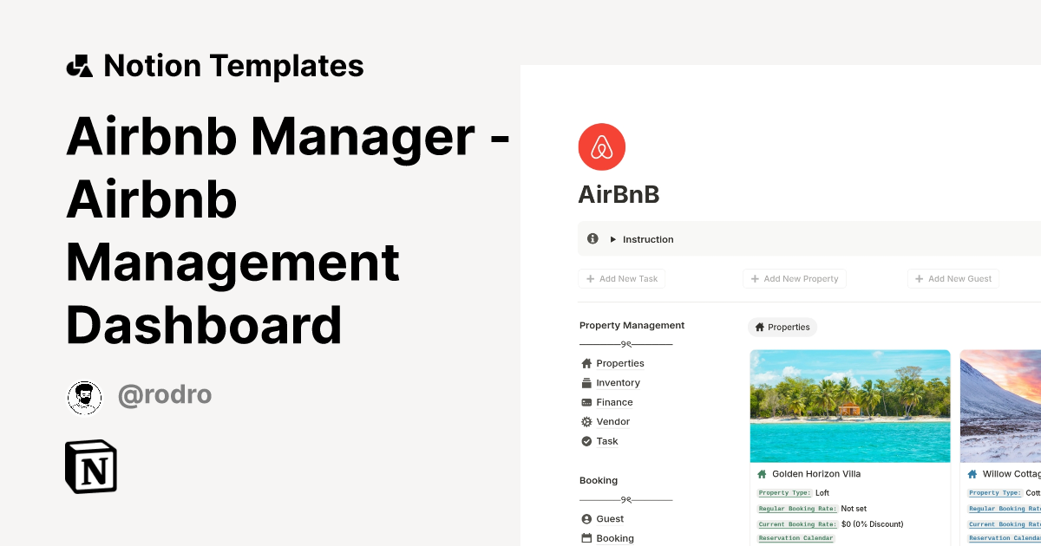Click the Golden Horizon Villa beach thumbnail
1041x546 pixels.
coord(849,406)
